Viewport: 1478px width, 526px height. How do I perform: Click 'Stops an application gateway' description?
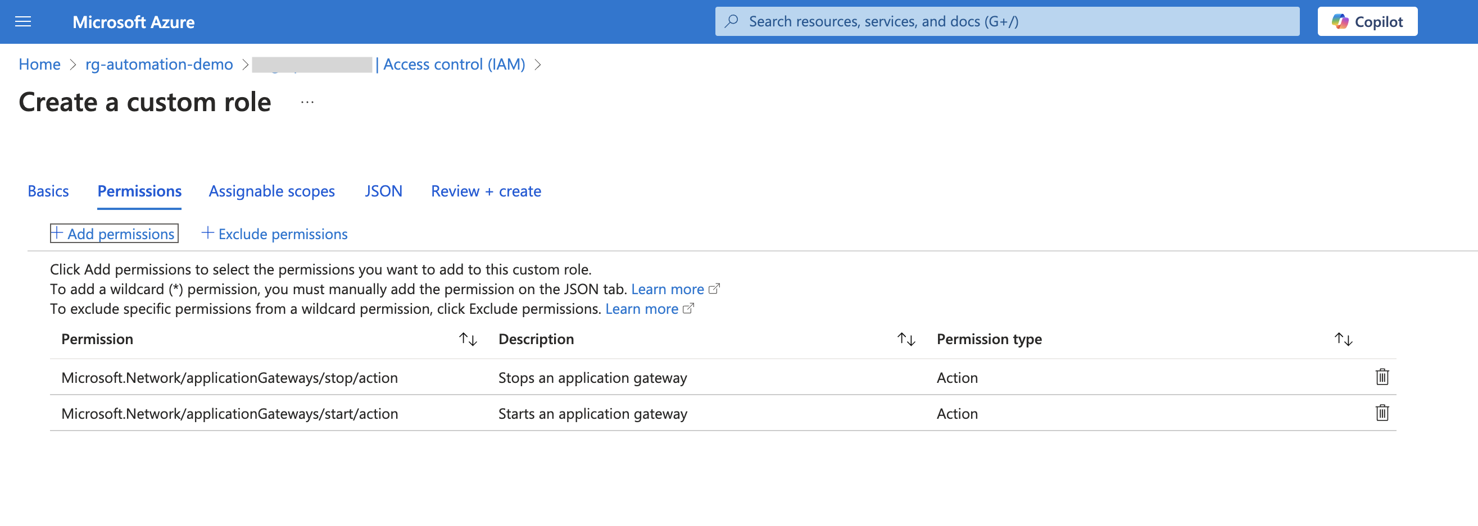[593, 378]
